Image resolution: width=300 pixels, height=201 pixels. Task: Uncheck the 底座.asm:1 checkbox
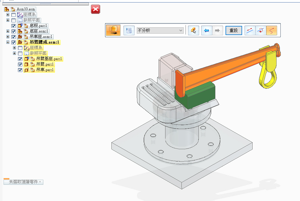click(14, 31)
